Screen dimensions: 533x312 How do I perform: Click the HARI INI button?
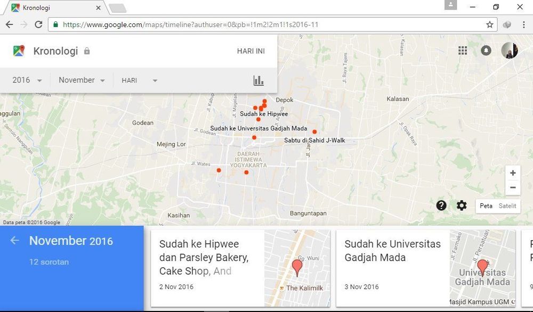tap(251, 51)
